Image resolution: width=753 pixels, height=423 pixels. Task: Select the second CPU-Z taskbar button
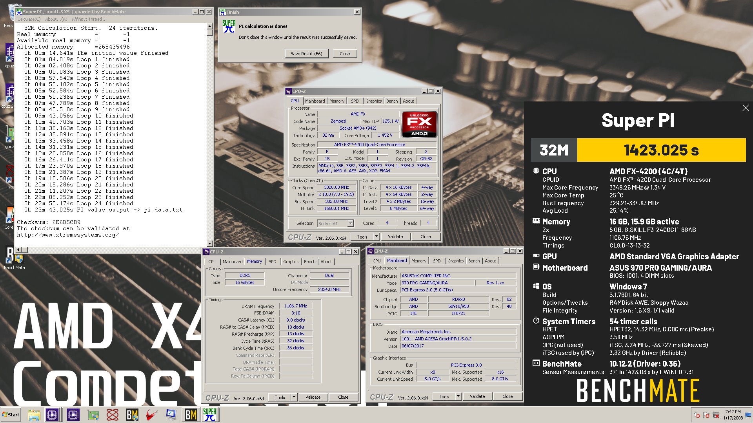coord(73,415)
